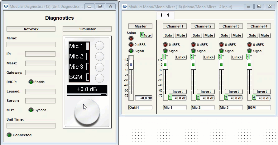
Task: Click the BGM channel name field
Action: coord(259,107)
